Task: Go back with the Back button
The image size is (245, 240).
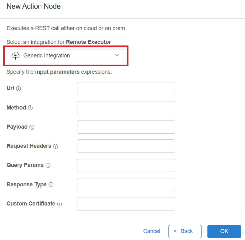Action: tap(185, 231)
